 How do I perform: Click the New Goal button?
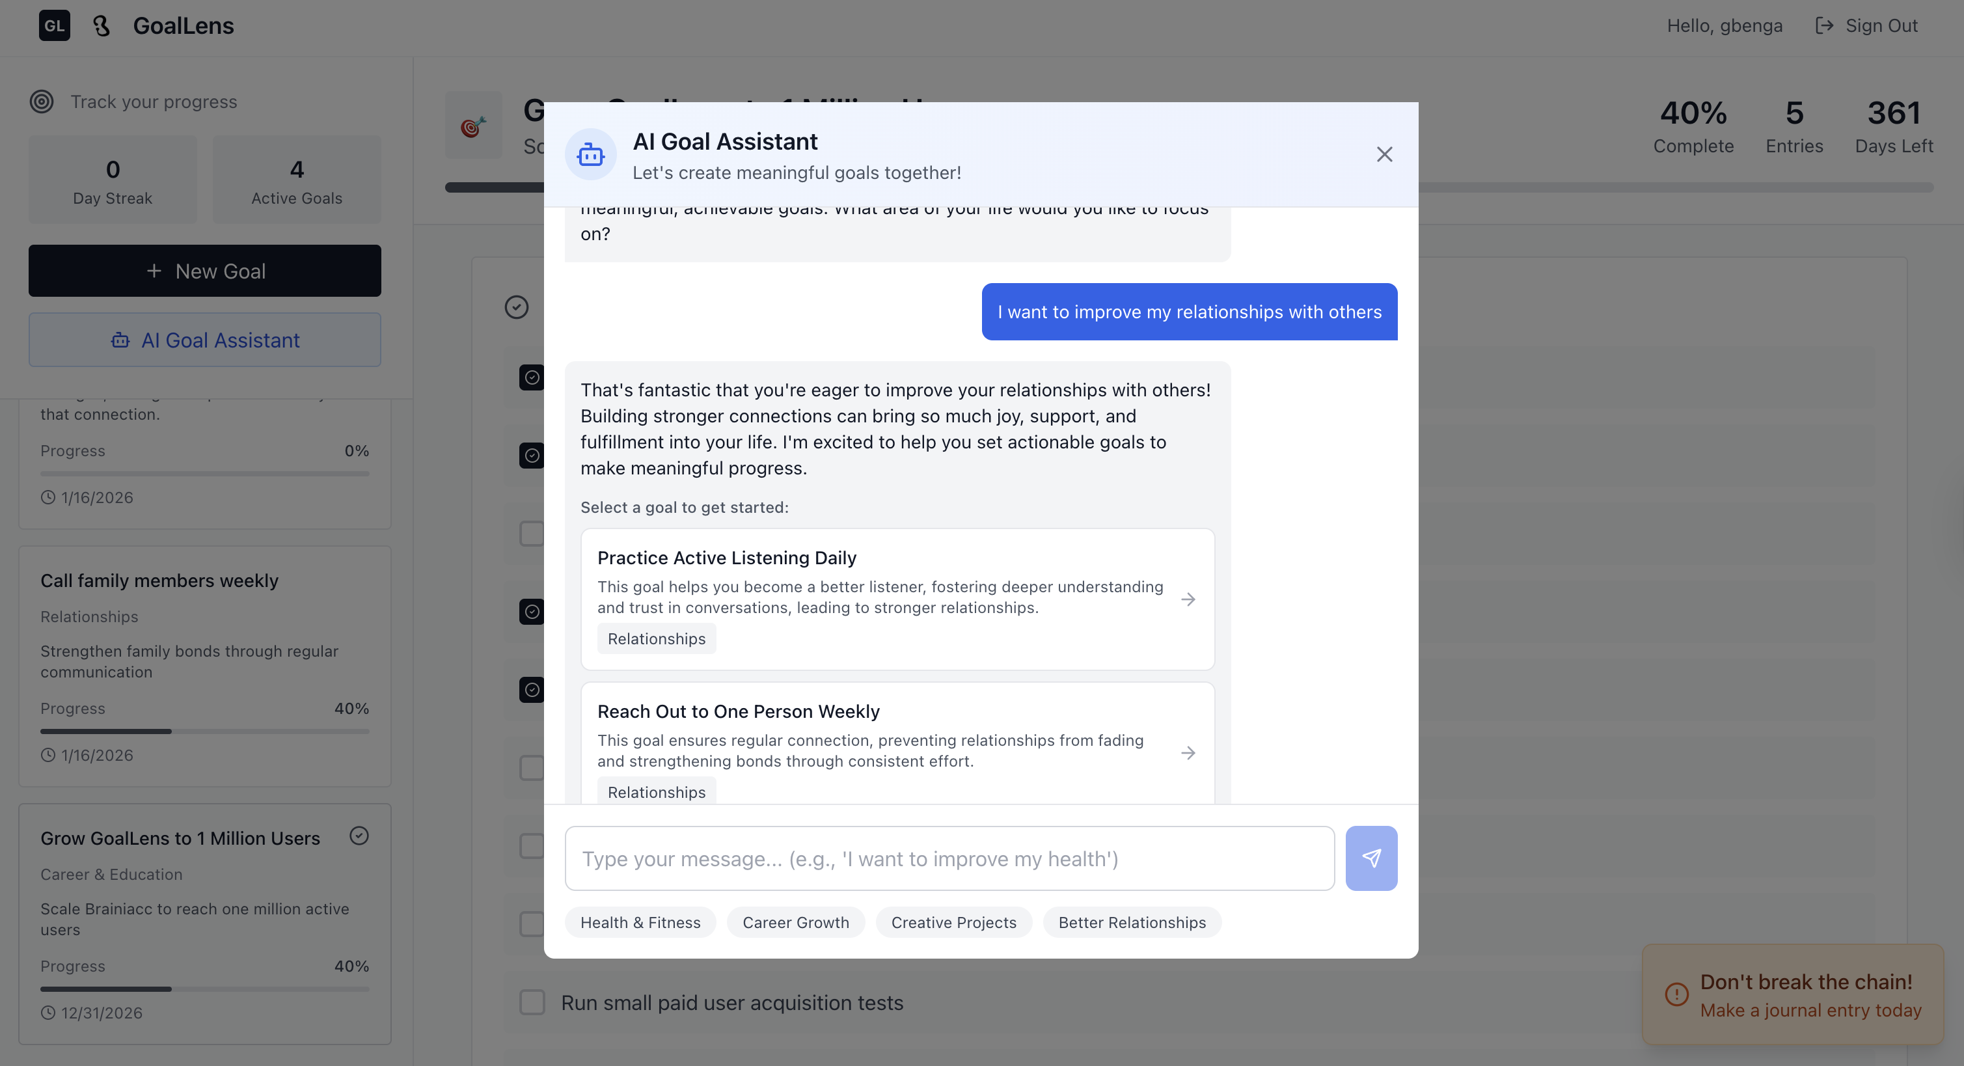(x=204, y=271)
